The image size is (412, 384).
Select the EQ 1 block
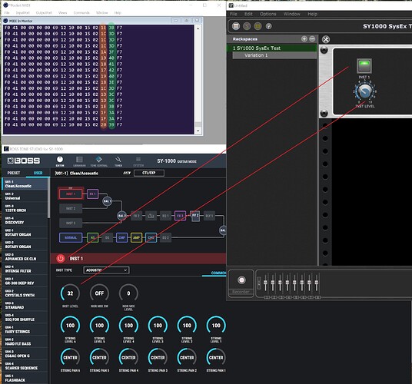coord(165,216)
